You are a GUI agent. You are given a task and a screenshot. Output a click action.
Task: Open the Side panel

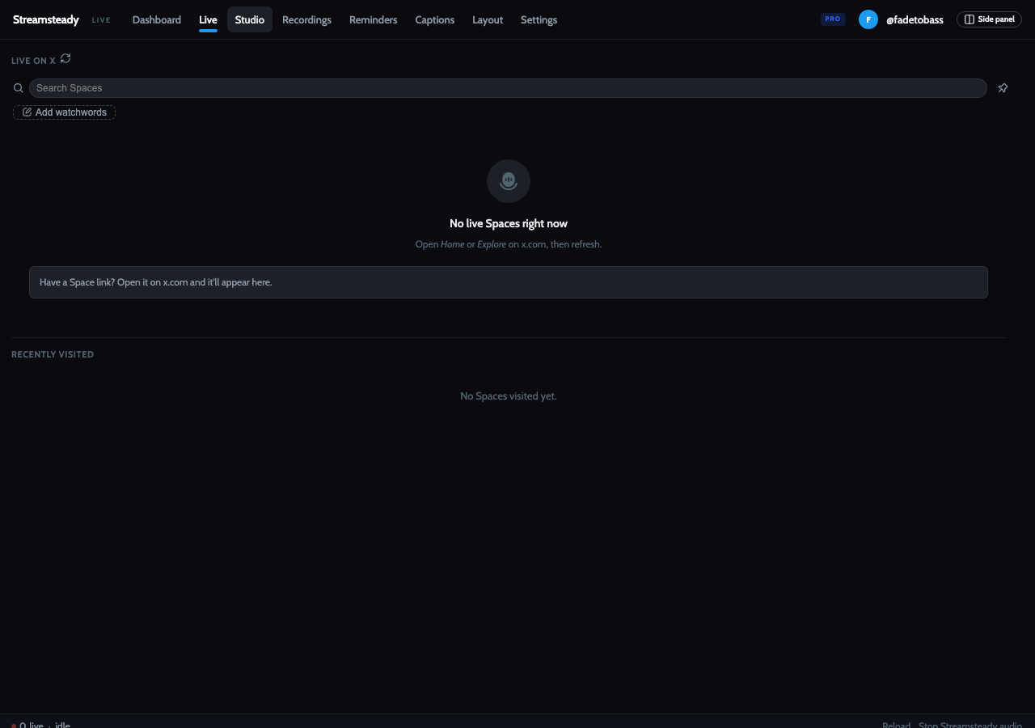989,19
